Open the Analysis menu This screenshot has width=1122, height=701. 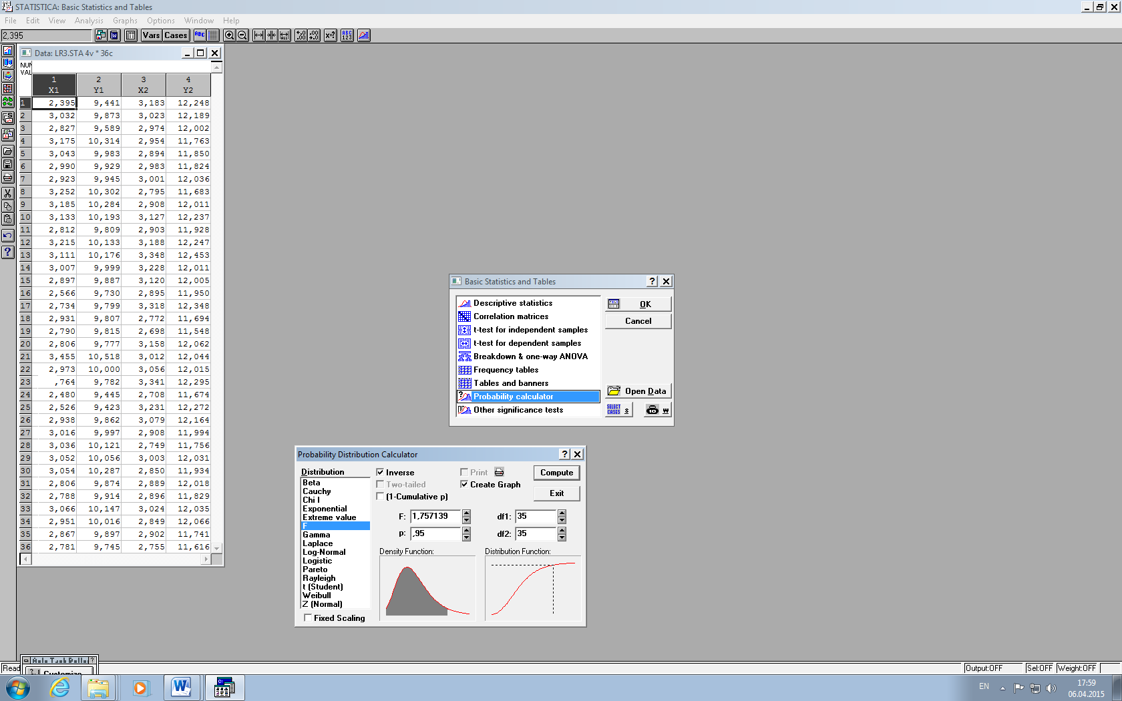[89, 21]
